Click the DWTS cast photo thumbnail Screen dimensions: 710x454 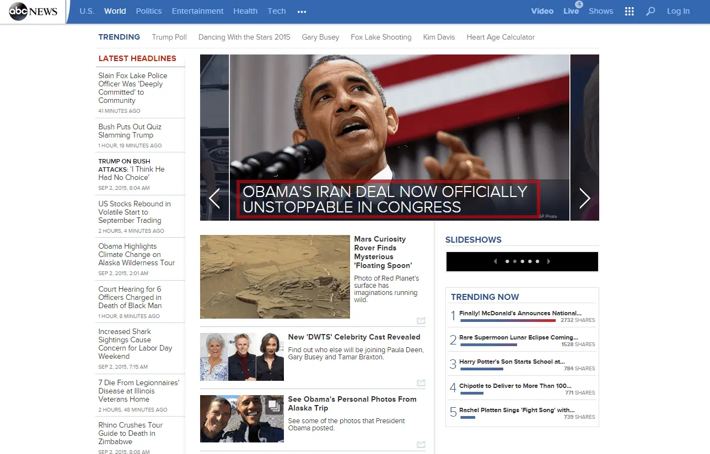coord(242,357)
